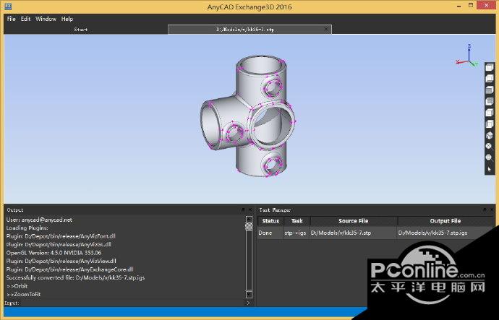
Task: Click Output panel scrollbar up arrow
Action: click(249, 219)
